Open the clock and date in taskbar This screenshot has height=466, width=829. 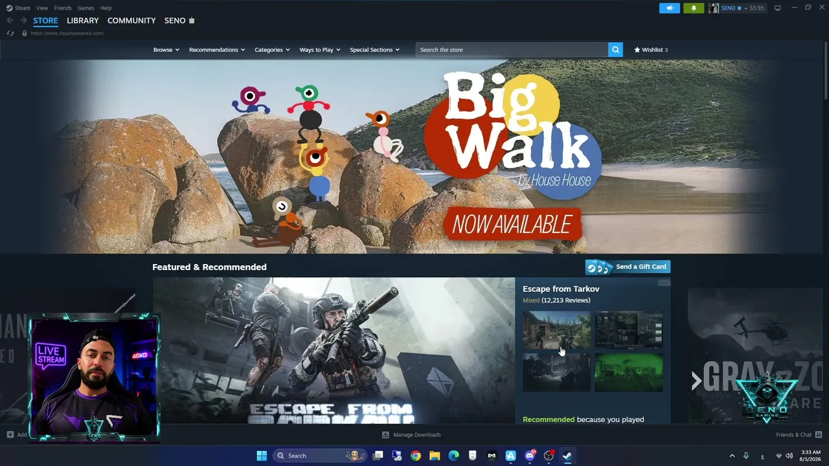tap(810, 456)
